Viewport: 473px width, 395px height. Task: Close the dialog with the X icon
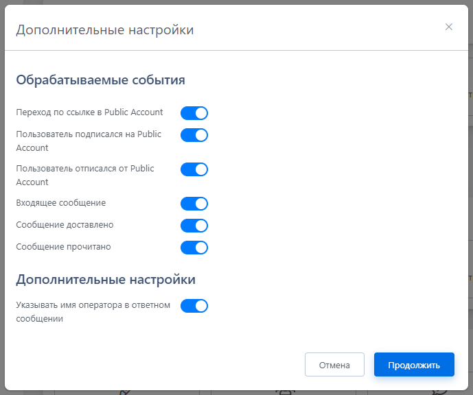pos(449,27)
